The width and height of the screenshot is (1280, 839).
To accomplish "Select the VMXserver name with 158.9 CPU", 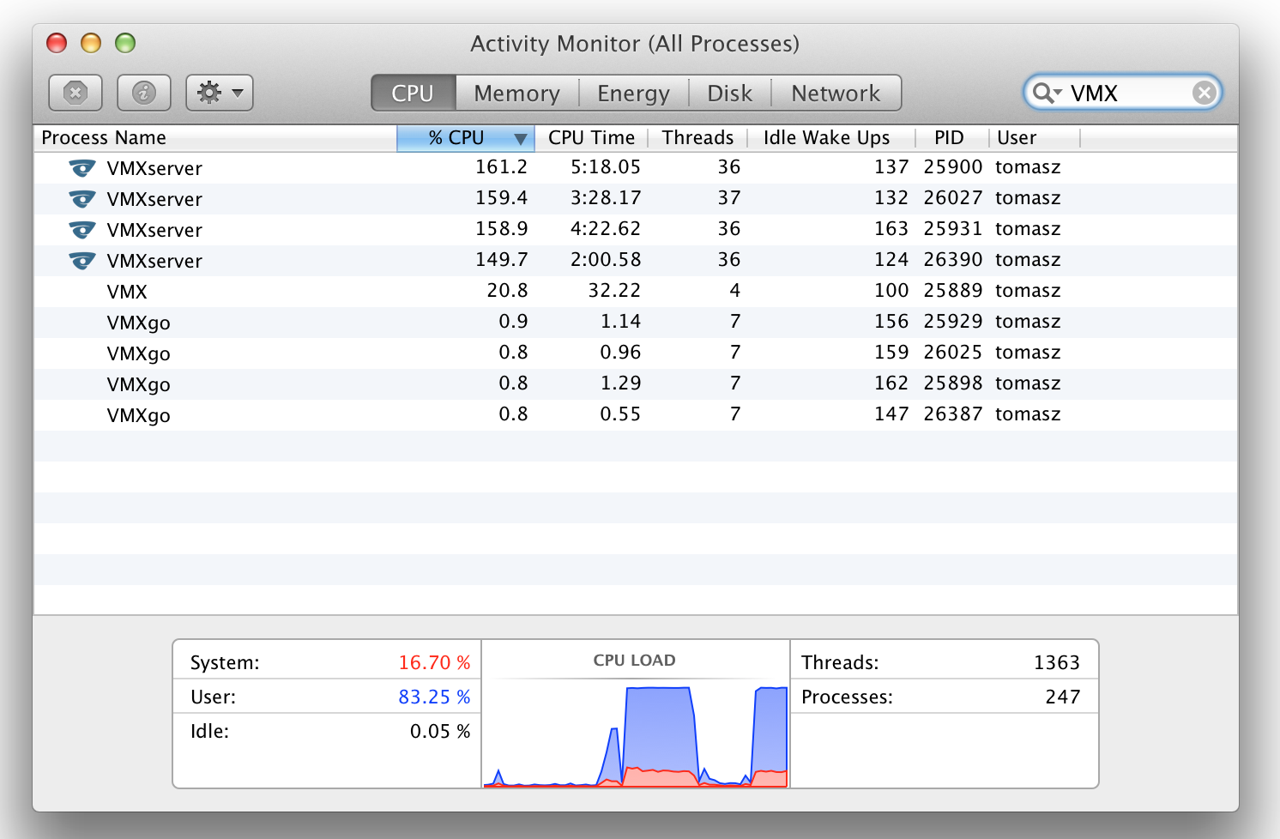I will click(154, 230).
